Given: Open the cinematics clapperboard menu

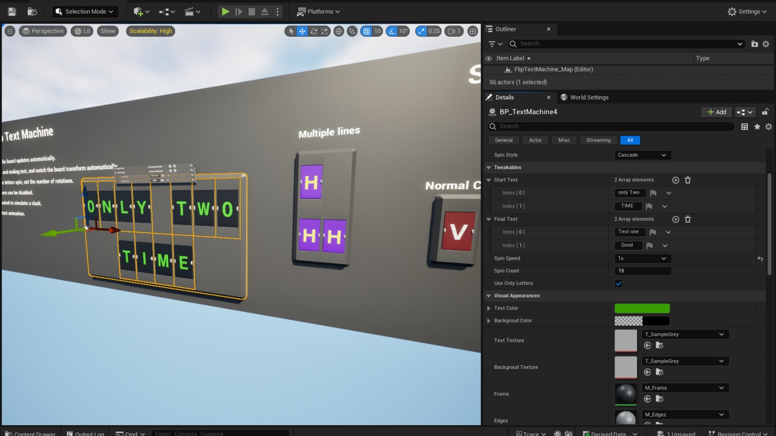Looking at the screenshot, I should click(x=192, y=12).
